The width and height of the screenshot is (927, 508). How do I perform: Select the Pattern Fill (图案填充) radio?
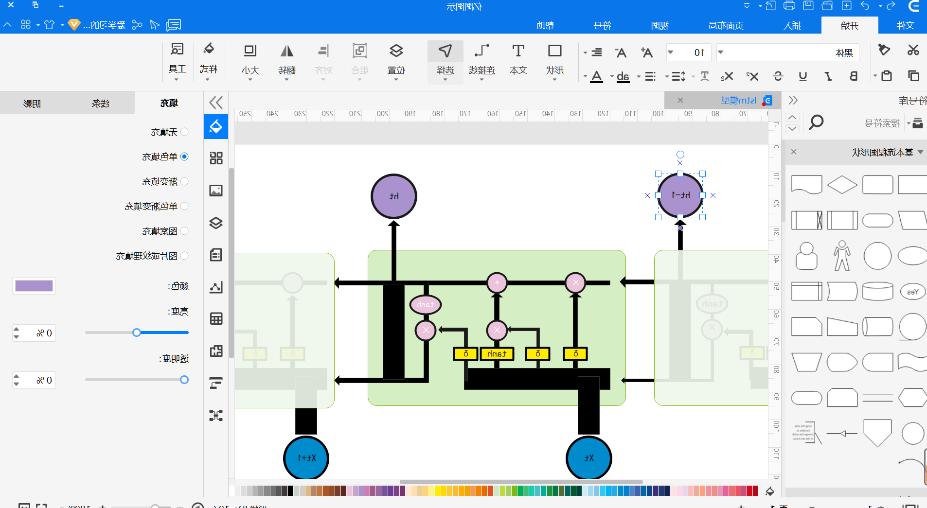click(x=184, y=231)
